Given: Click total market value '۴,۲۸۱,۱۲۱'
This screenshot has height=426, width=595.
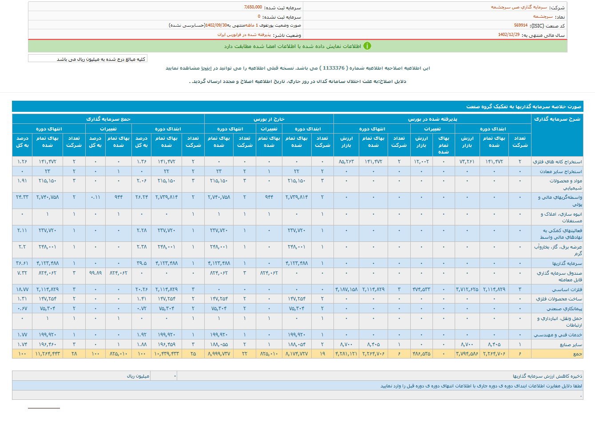Looking at the screenshot, I should (346, 354).
